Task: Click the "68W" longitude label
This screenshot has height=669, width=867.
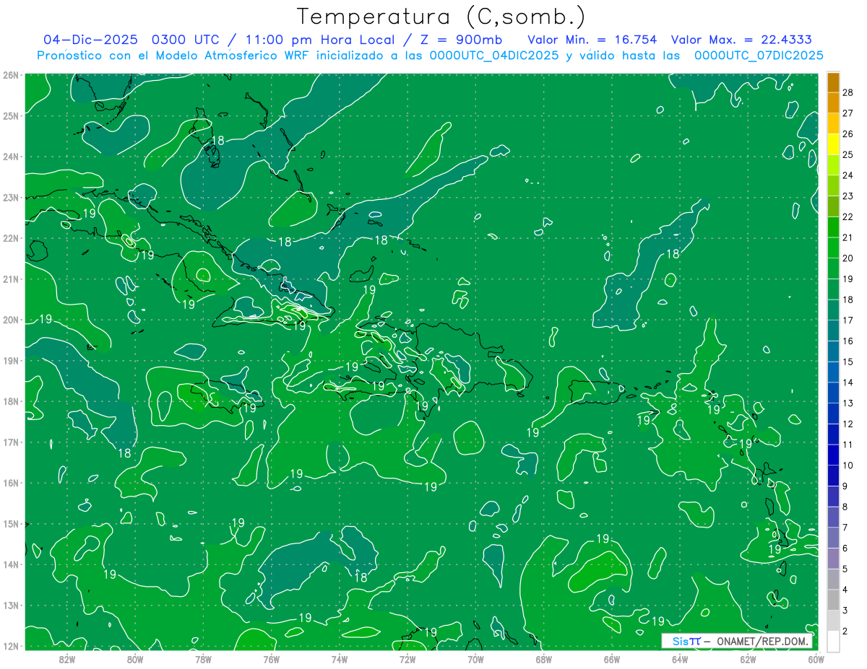Action: pyautogui.click(x=544, y=659)
